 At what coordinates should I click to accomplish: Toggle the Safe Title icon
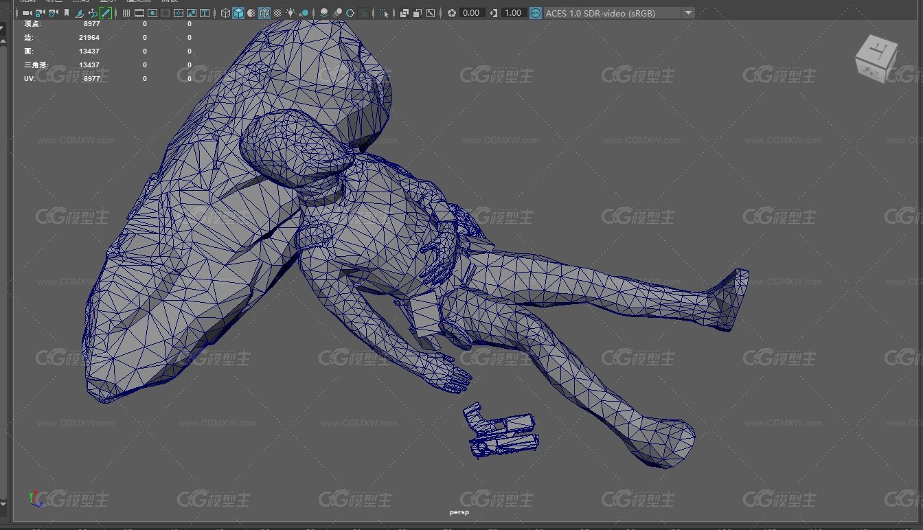point(205,13)
